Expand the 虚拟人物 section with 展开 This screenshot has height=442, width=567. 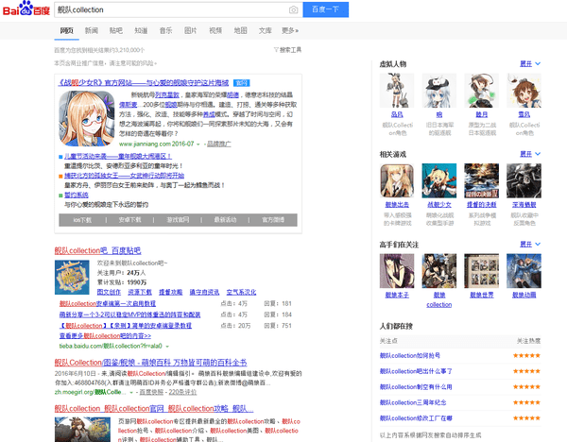click(530, 63)
